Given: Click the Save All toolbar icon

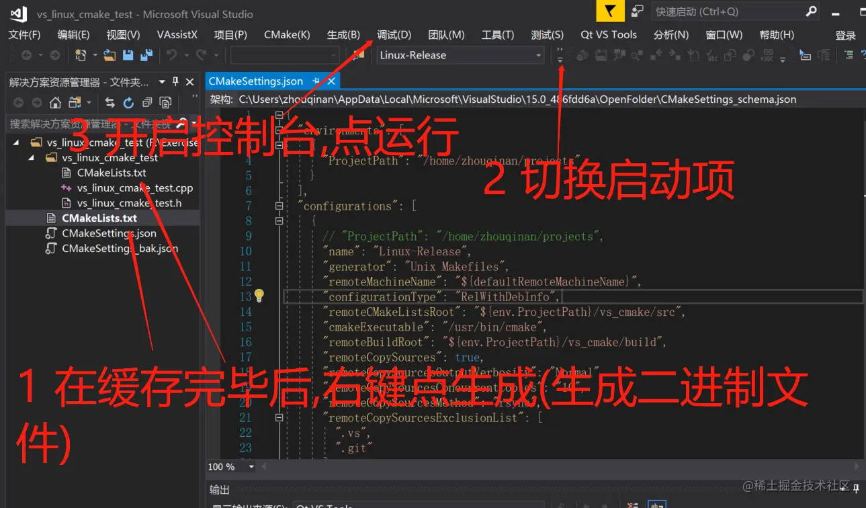Looking at the screenshot, I should coord(146,55).
